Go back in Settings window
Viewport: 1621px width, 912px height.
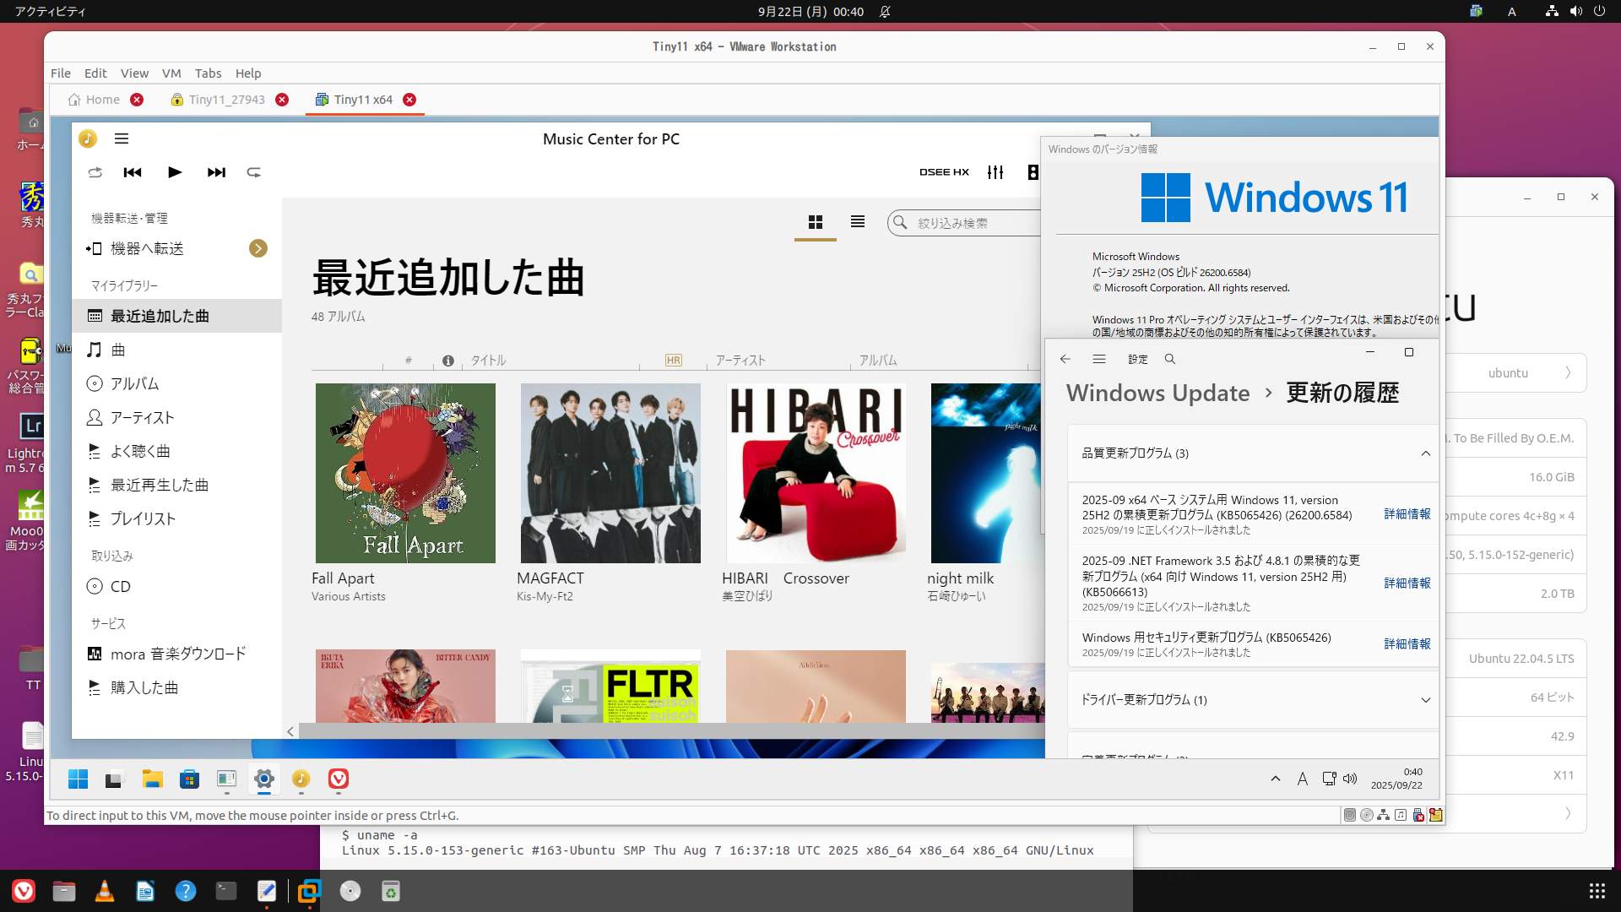(x=1065, y=359)
